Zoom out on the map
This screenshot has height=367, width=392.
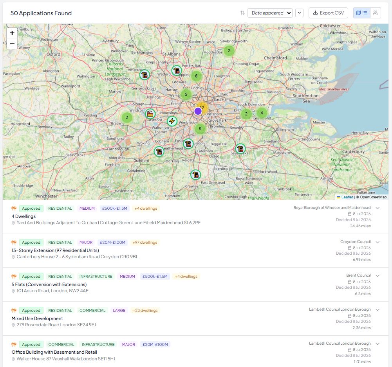coord(12,44)
